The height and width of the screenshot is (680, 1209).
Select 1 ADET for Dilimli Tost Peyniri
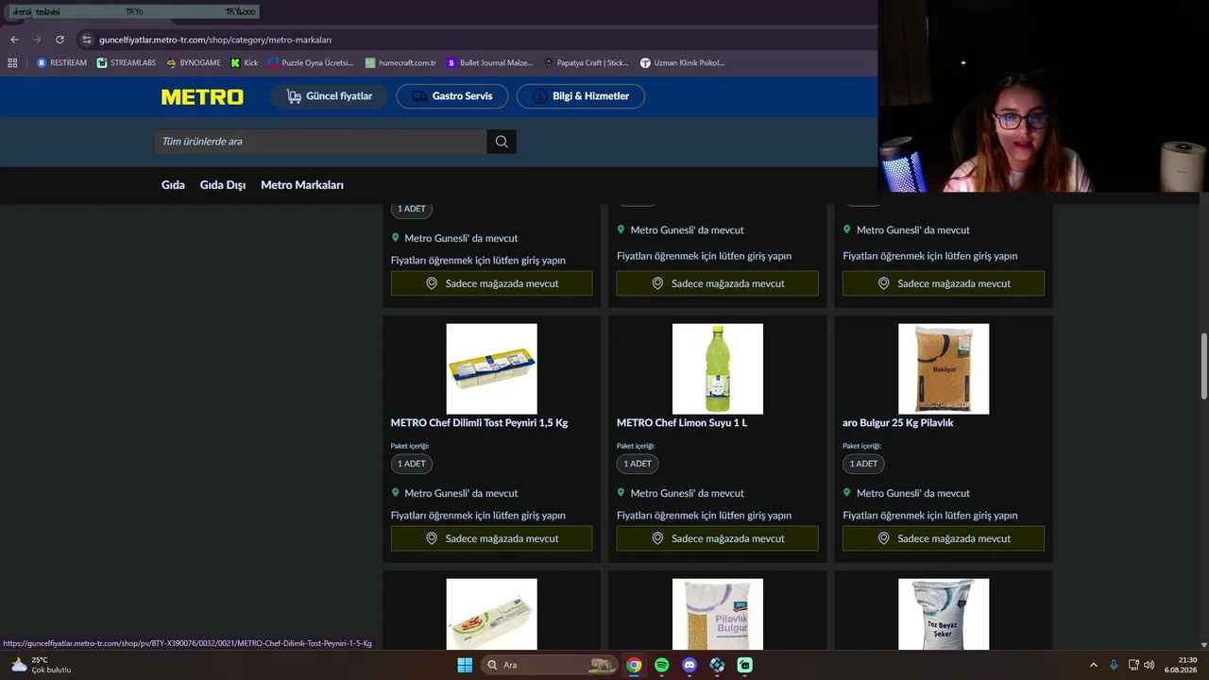(x=412, y=464)
